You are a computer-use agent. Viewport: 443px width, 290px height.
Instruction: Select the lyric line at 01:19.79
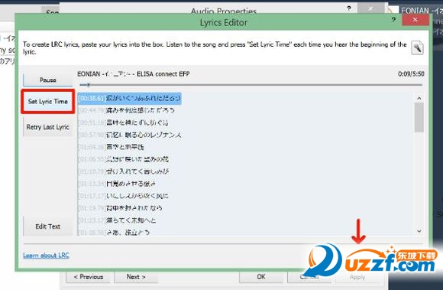pos(121,208)
